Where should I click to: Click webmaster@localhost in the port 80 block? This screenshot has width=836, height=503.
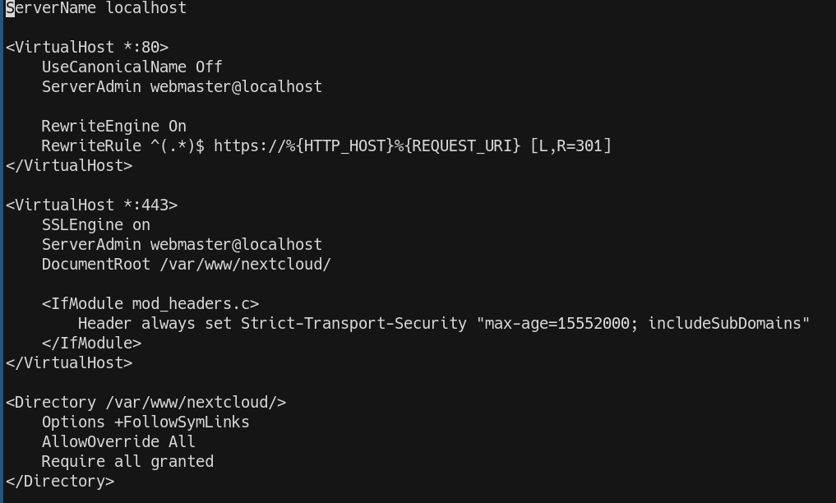[x=236, y=87]
